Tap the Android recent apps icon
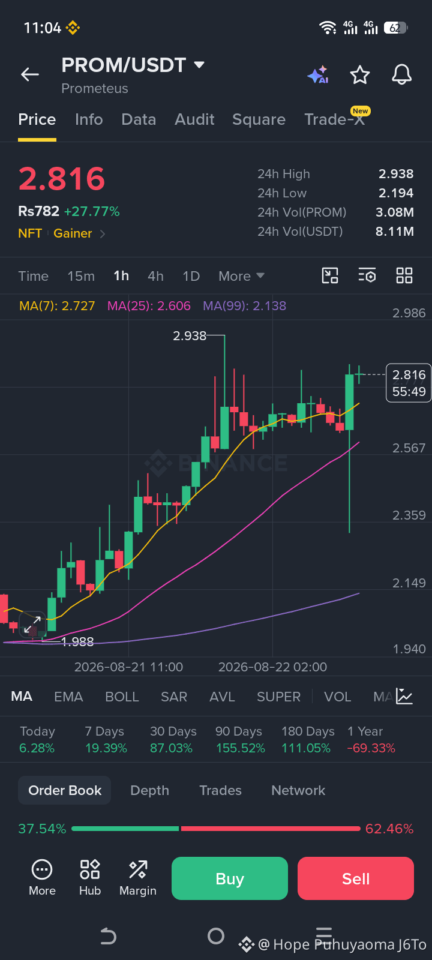The image size is (432, 960). (324, 934)
